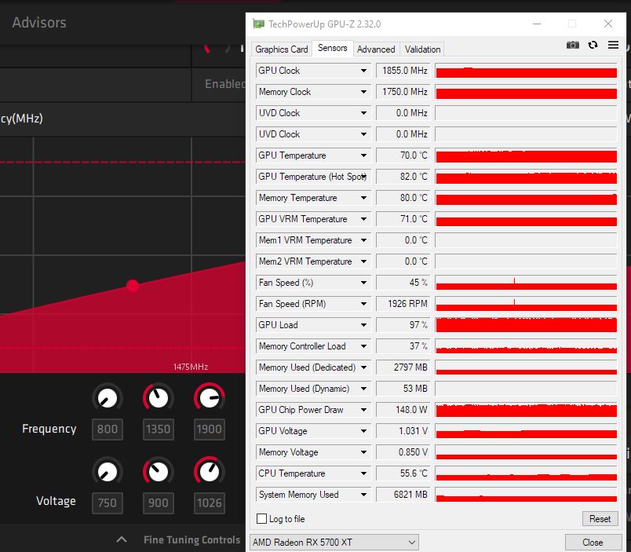Click the 6821 MB system memory value
This screenshot has width=631, height=552.
click(x=403, y=495)
